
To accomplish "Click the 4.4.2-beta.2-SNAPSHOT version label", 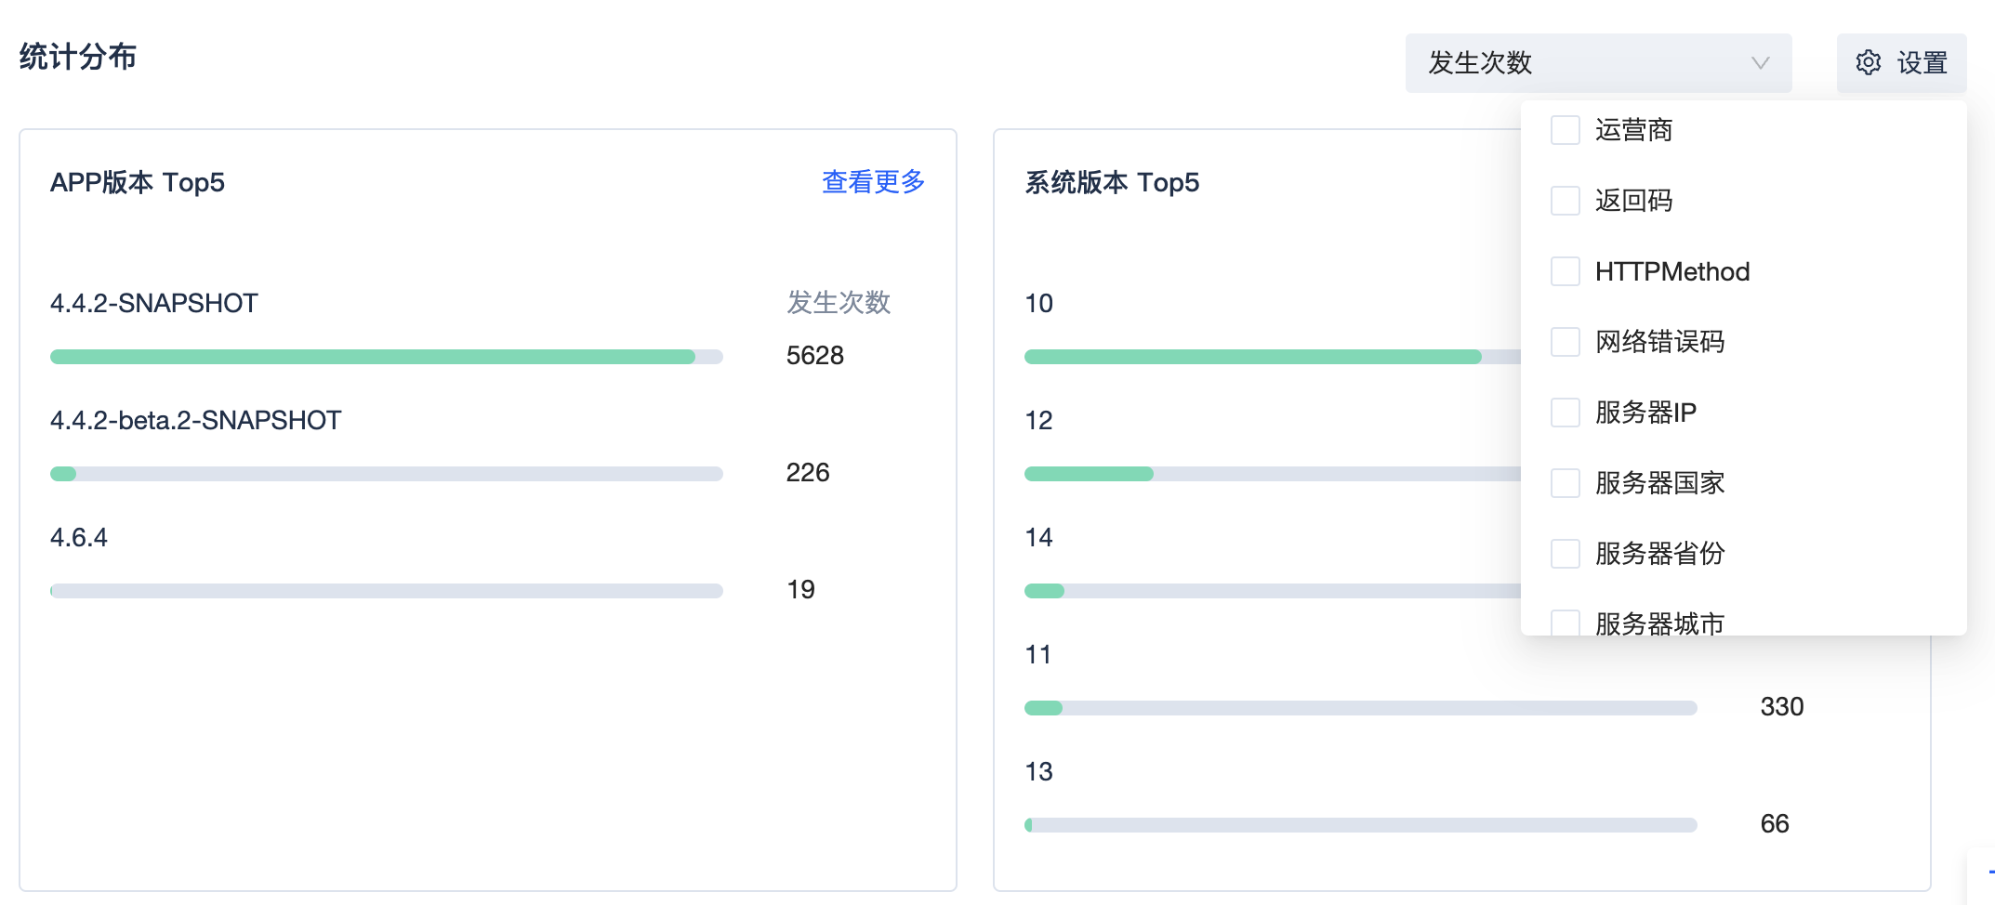I will point(195,420).
